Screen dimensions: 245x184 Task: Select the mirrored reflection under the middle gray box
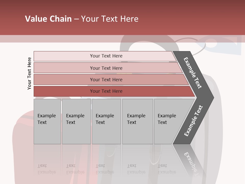pyautogui.click(x=106, y=161)
